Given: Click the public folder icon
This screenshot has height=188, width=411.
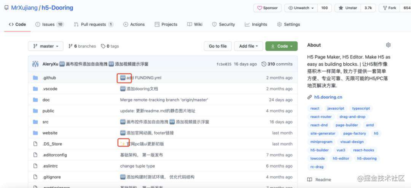Looking at the screenshot, I should (x=35, y=111).
